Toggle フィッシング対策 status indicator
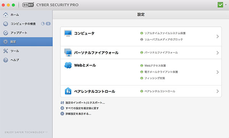Image resolution: width=229 pixels, height=138 pixels. [x=142, y=78]
